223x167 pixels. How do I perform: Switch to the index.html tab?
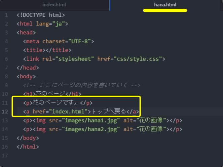(x=54, y=5)
